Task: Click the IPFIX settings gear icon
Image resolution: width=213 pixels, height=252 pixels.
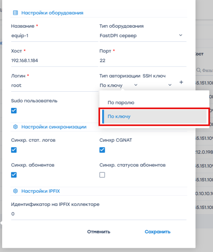Action: point(15,191)
